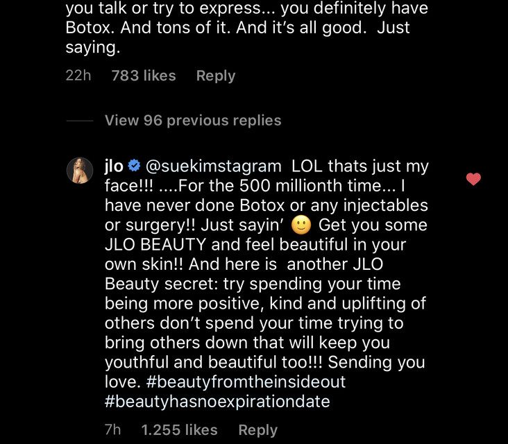Expand View 96 previous replies

pos(193,121)
